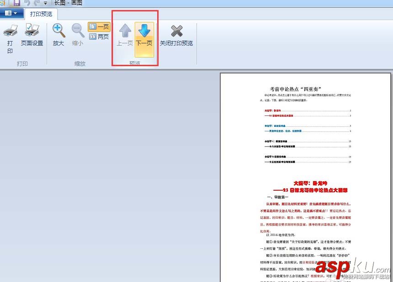
Task: Open the Paint application menu dropdown
Action: [12, 13]
